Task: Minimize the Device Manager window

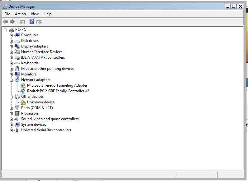Action: coord(228,6)
